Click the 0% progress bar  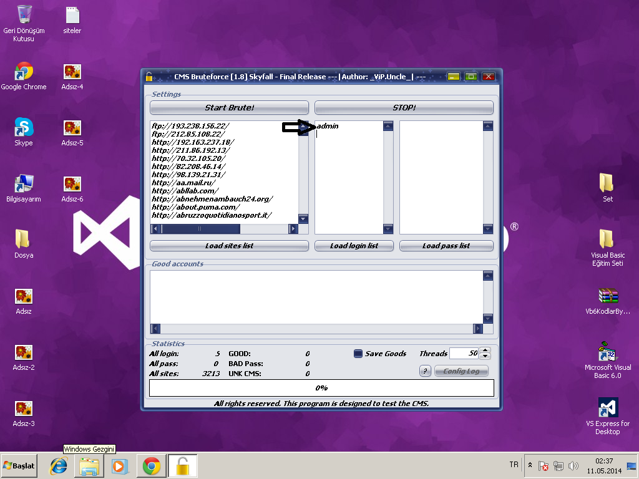(321, 388)
